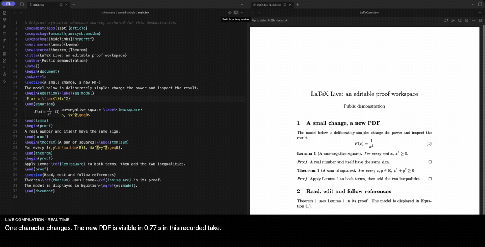Click the vertical scrollbar in PDF preview
Image resolution: width=485 pixels, height=247 pixels.
tap(483, 120)
